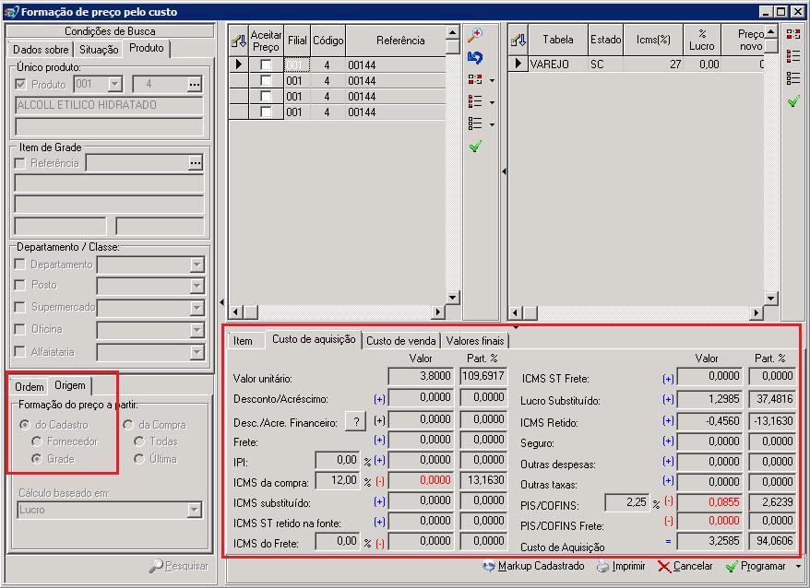Click the invert-selection icon beside the price table grid

coord(793,34)
